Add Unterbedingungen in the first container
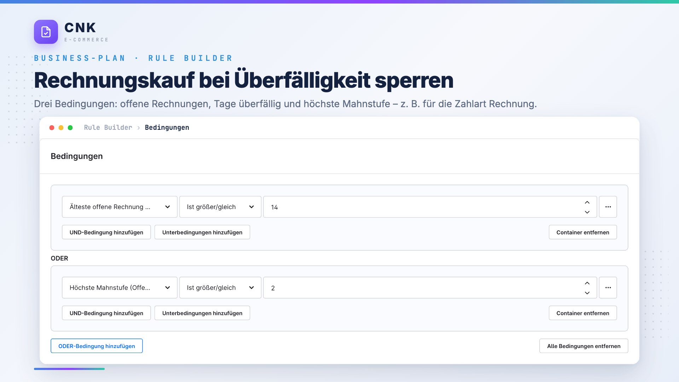The image size is (679, 382). click(x=202, y=232)
